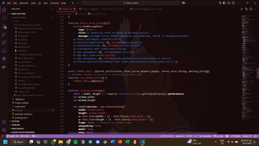Toggle the primary side bar layout
Image resolution: width=259 pixels, height=146 pixels.
[224, 3]
